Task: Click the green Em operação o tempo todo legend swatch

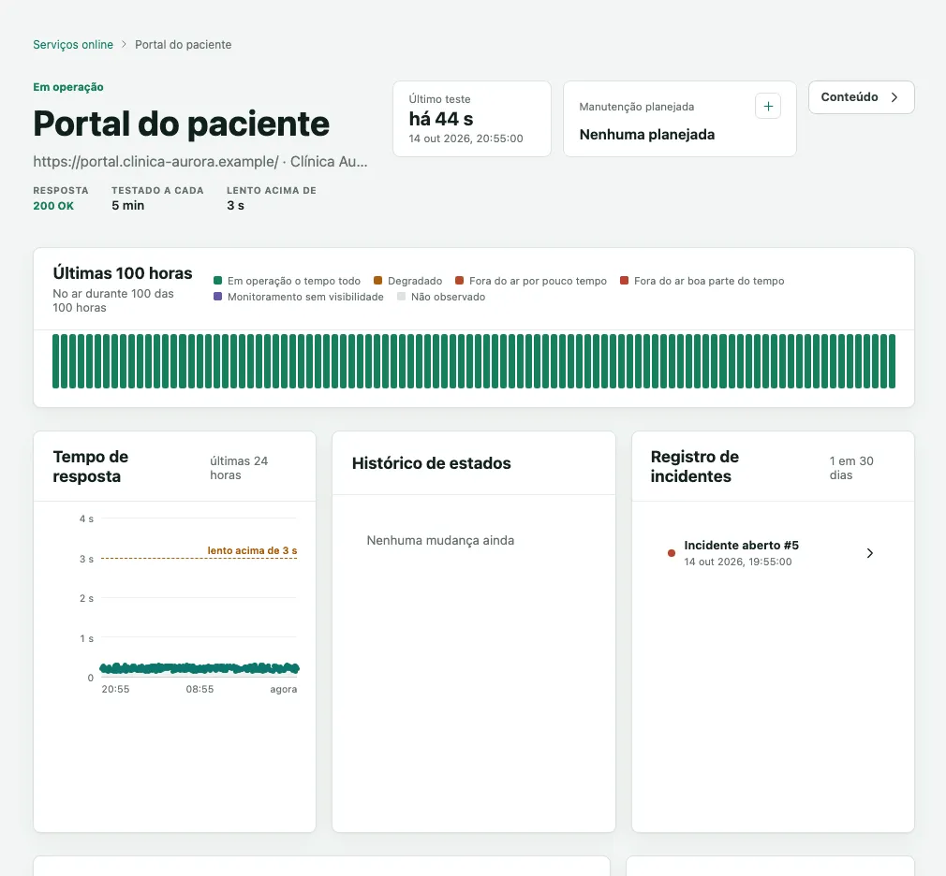Action: (x=218, y=281)
